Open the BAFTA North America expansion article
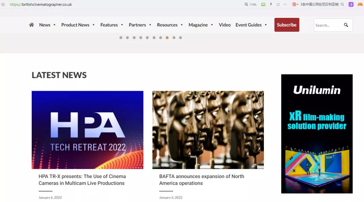 pos(202,180)
